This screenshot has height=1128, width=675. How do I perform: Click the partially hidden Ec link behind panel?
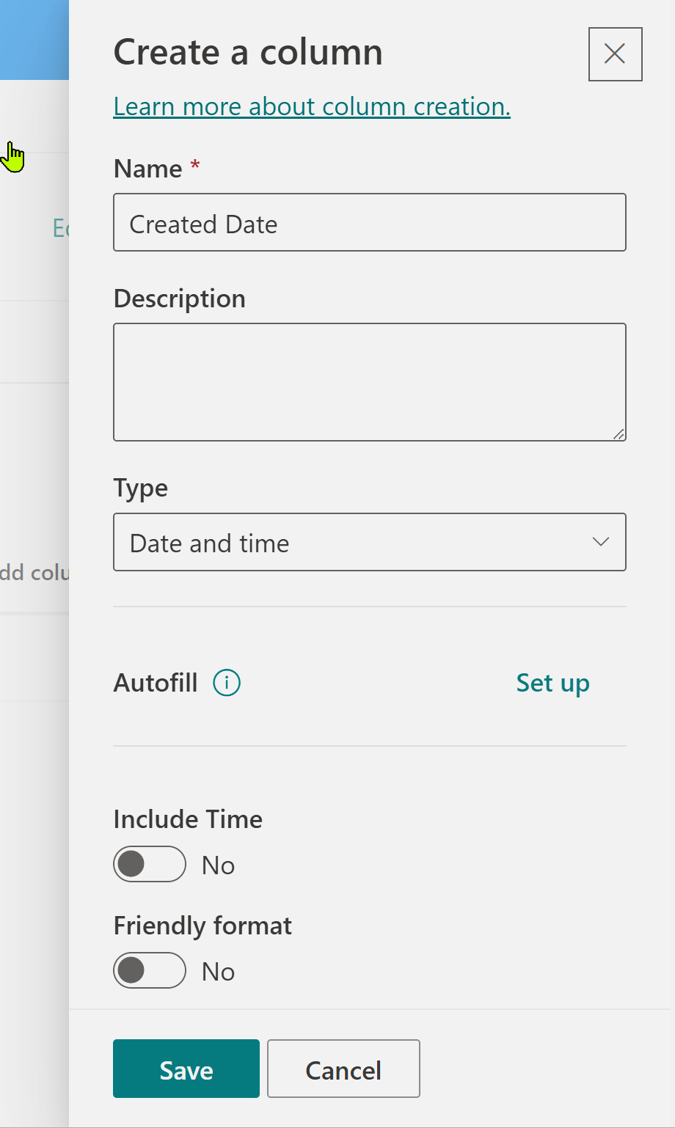pyautogui.click(x=61, y=228)
